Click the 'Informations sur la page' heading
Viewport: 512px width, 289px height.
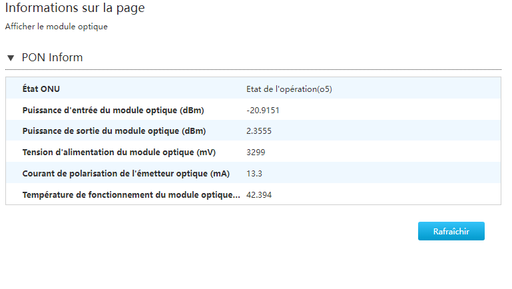click(x=75, y=9)
